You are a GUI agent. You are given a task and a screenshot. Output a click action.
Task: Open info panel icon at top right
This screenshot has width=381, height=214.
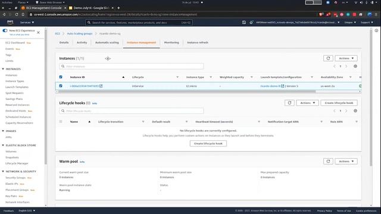[x=376, y=30]
